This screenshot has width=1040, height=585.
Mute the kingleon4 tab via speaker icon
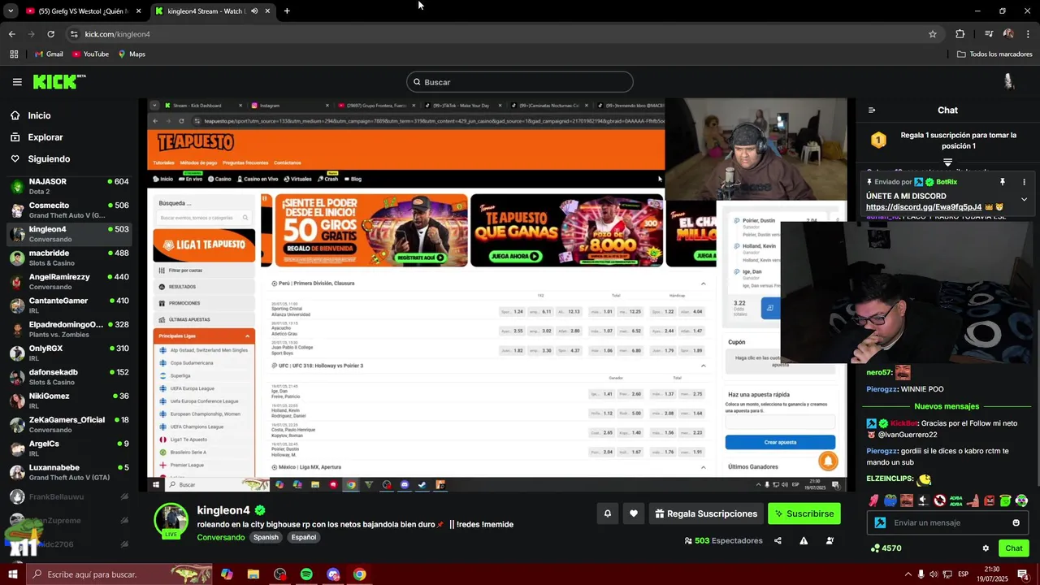click(x=254, y=11)
